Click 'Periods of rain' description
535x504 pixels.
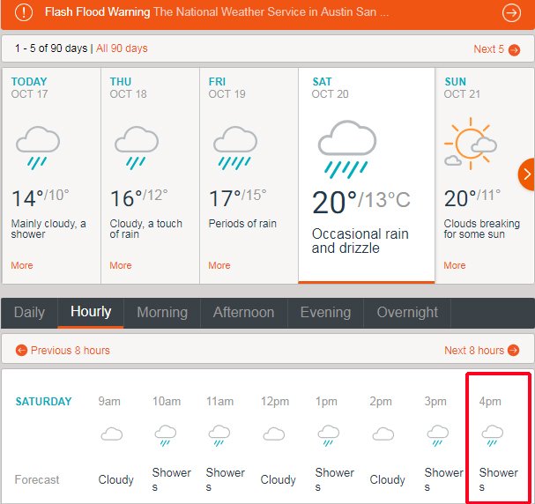coord(242,224)
